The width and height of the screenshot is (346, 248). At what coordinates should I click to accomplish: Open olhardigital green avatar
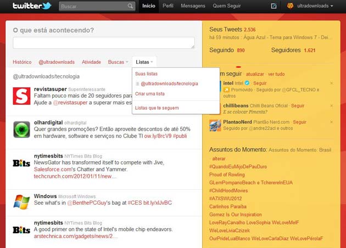click(21, 129)
